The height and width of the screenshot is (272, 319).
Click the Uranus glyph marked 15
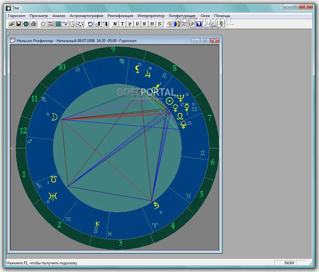tap(53, 196)
